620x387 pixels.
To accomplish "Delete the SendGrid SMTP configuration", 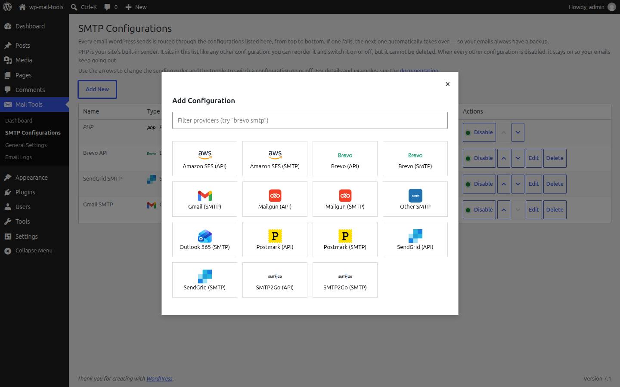I will point(555,184).
